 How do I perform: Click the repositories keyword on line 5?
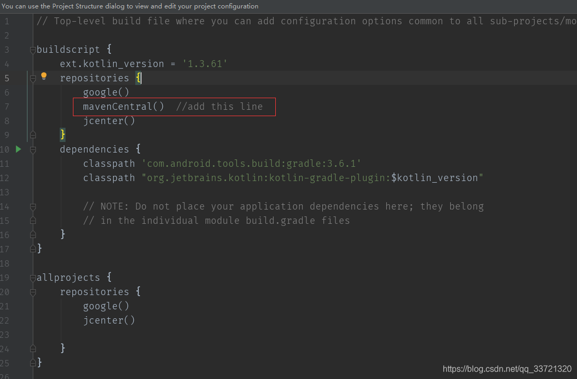[95, 78]
